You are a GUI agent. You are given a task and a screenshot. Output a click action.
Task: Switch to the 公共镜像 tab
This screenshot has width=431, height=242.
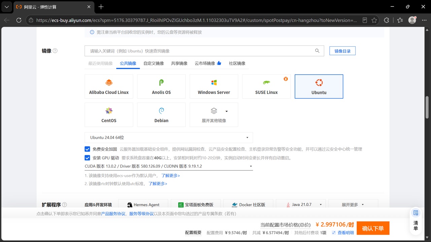click(x=128, y=63)
